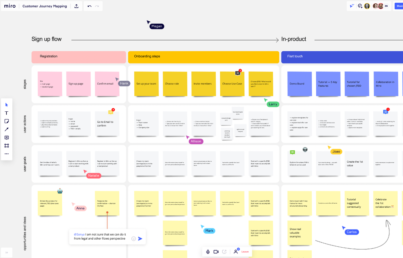The height and width of the screenshot is (258, 403).
Task: Toggle the microphone in call bar
Action: pos(208,252)
